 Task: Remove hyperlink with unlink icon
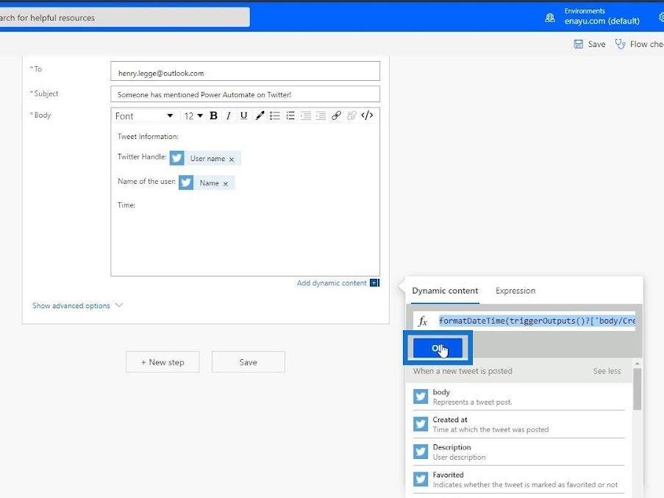(x=351, y=115)
